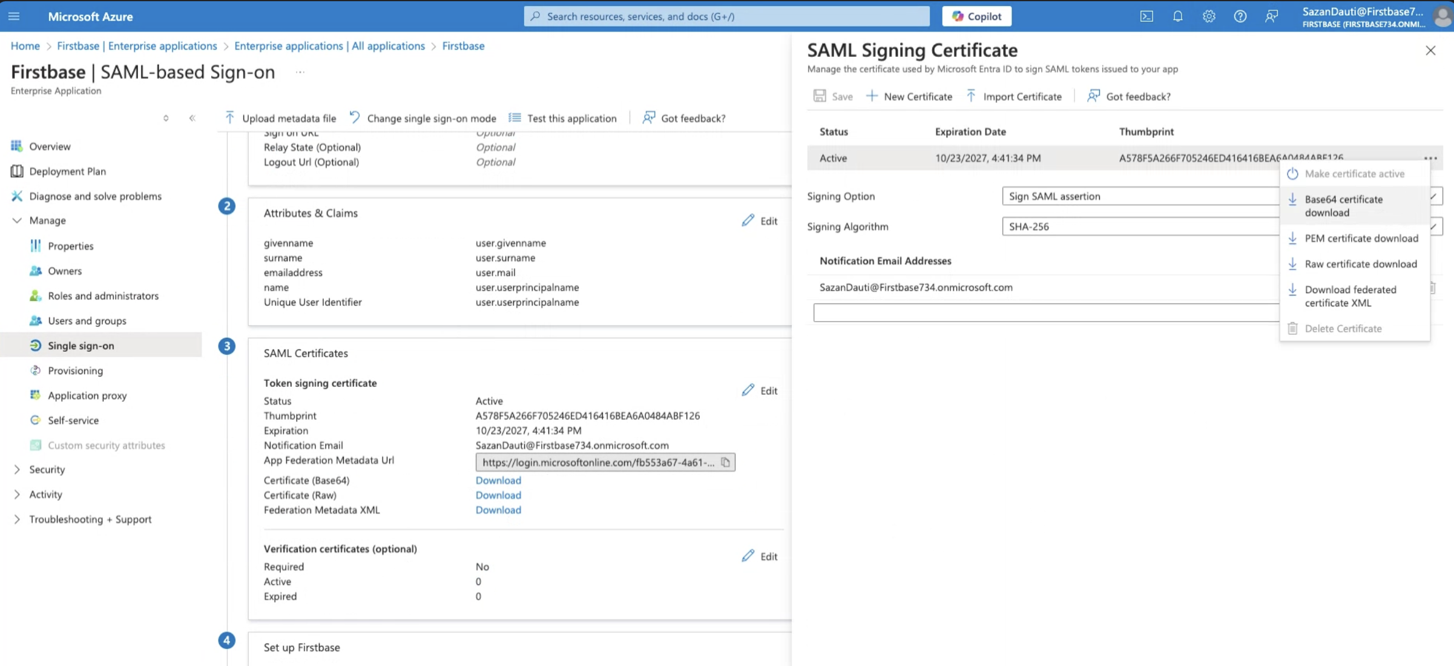Viewport: 1454px width, 666px height.
Task: Go to Home breadcrumb
Action: pyautogui.click(x=25, y=46)
